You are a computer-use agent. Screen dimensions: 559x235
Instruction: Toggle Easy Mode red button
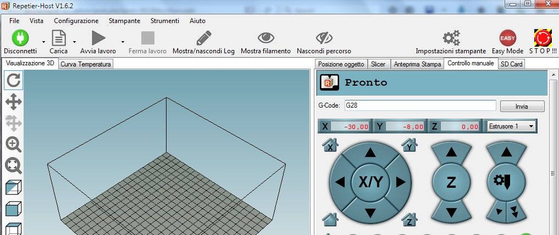pos(507,38)
